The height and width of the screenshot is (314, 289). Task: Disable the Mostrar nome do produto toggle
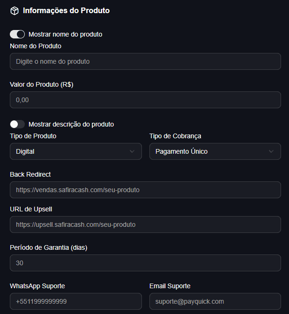[17, 34]
